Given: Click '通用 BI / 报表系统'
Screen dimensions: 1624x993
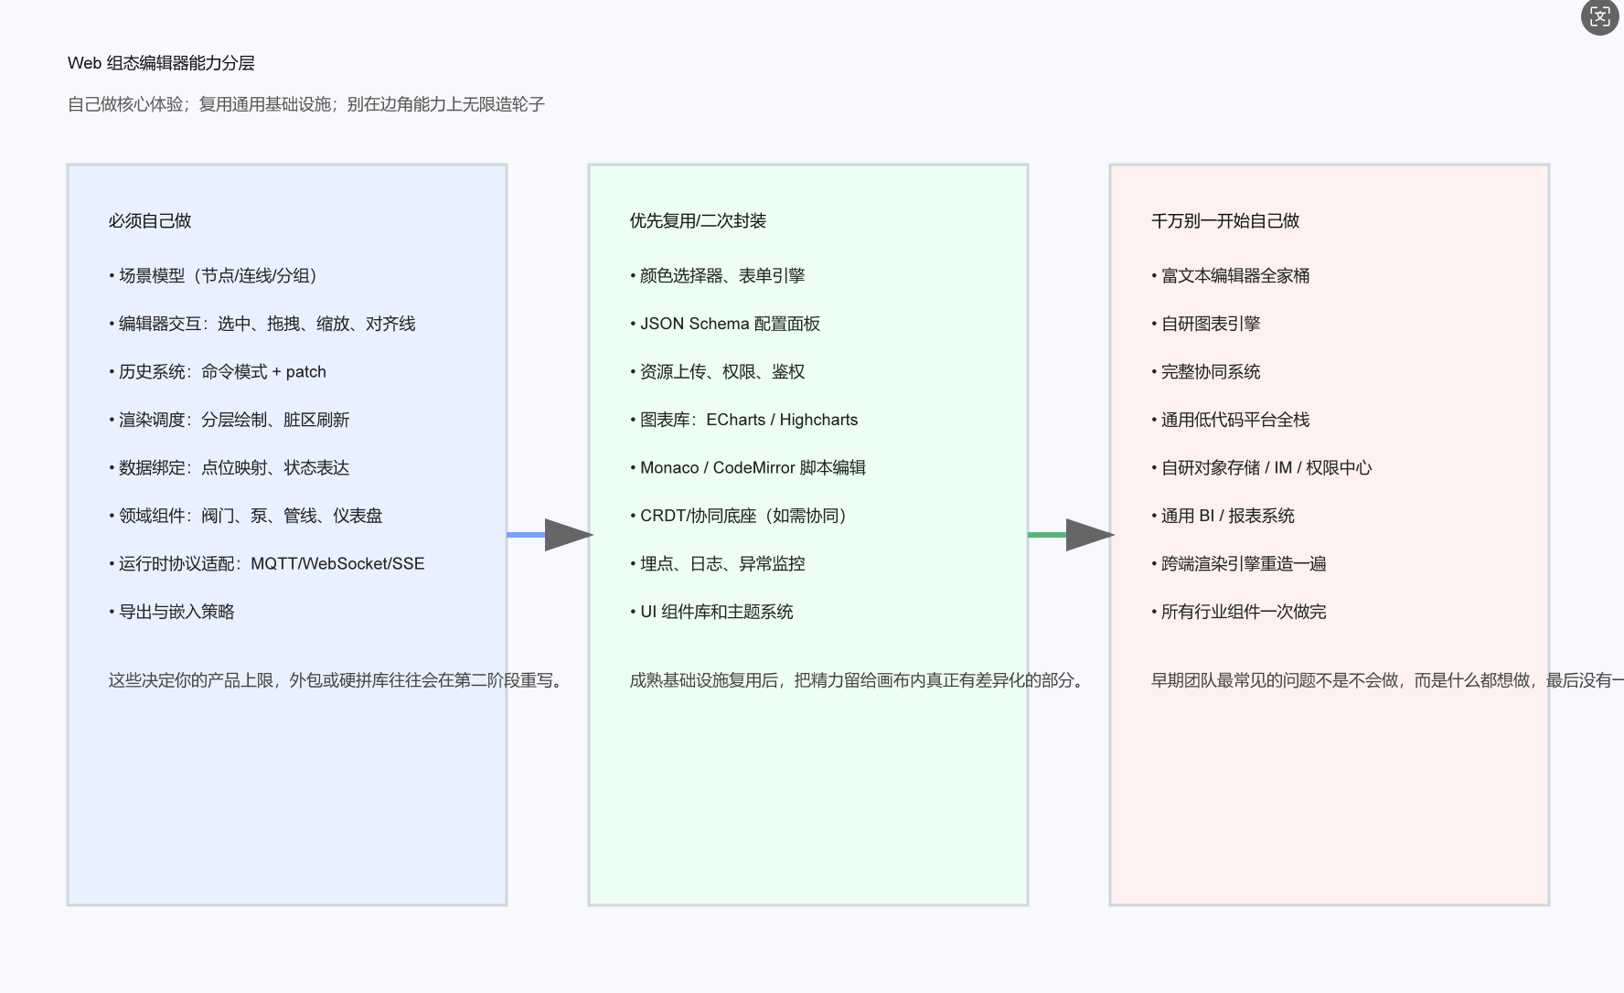Looking at the screenshot, I should [1223, 516].
